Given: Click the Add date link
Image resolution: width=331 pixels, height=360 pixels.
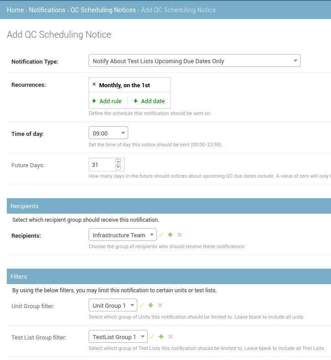Looking at the screenshot, I should (149, 101).
